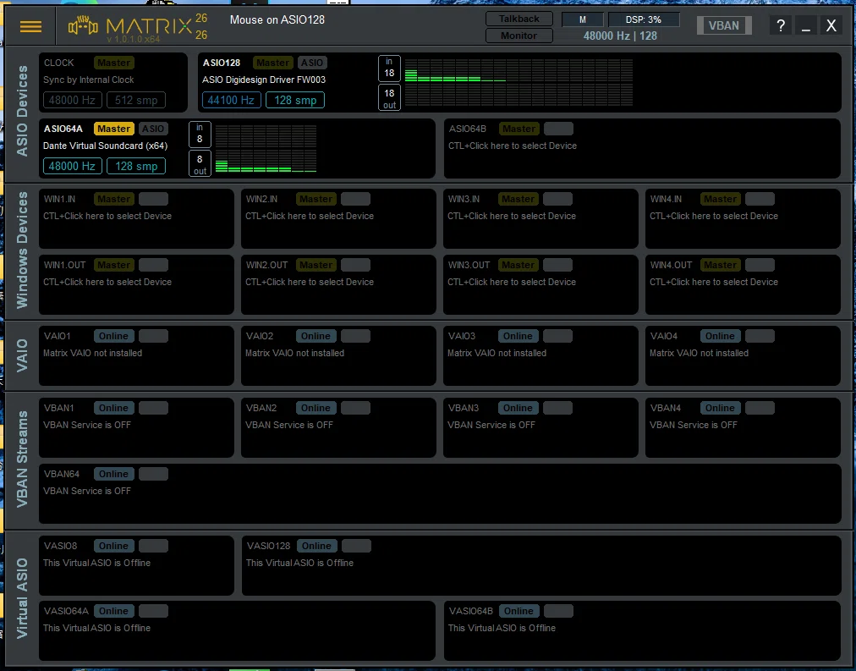Toggle Master on WIN3.IN
This screenshot has width=856, height=671.
(518, 200)
